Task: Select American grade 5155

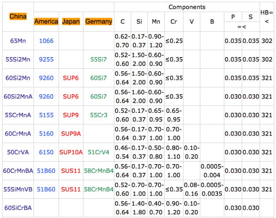Action: pyautogui.click(x=46, y=115)
